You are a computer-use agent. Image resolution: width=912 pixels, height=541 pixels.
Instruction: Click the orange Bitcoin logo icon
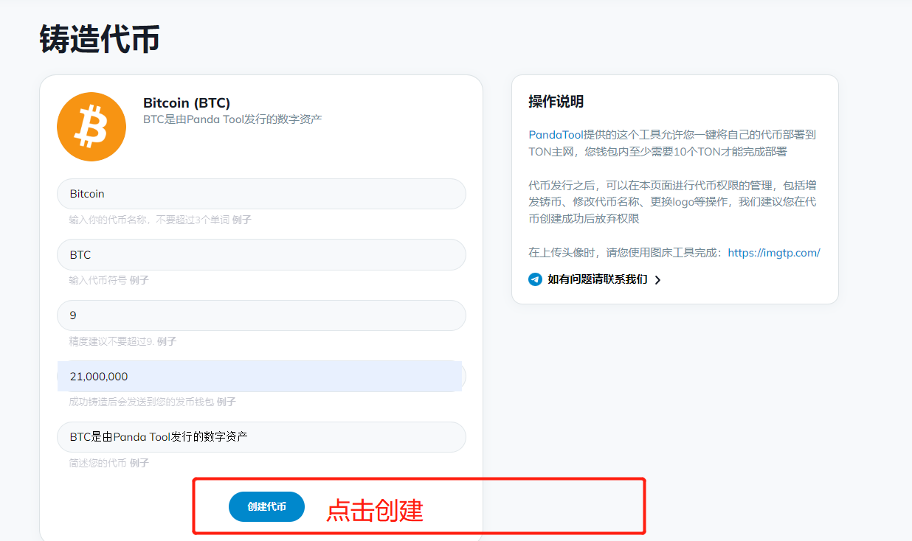click(91, 127)
